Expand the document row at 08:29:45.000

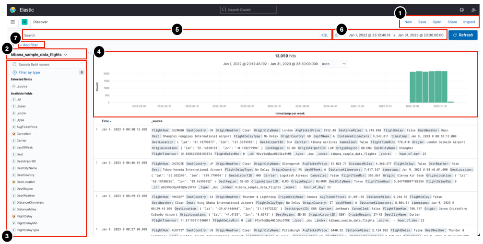(x=96, y=196)
